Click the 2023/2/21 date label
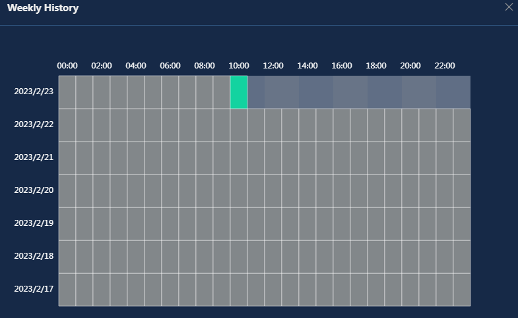The image size is (518, 318). pyautogui.click(x=34, y=157)
